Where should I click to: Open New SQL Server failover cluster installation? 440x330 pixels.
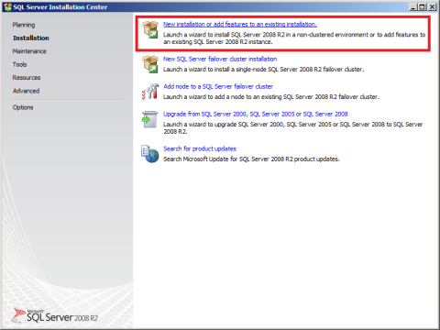click(x=220, y=59)
